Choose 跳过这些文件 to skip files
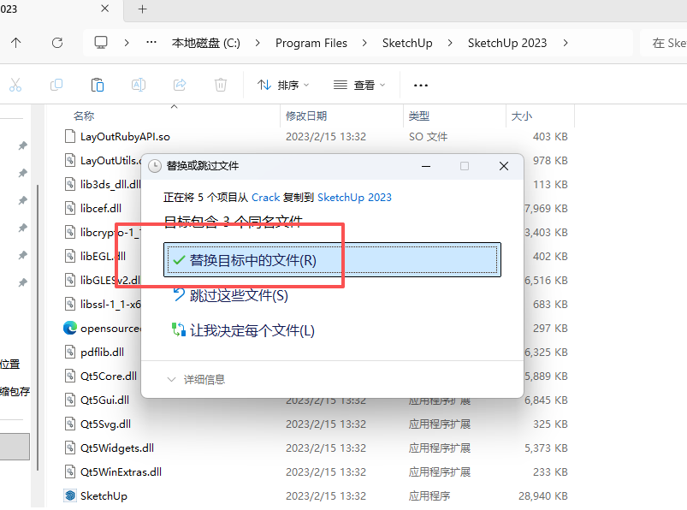Image resolution: width=687 pixels, height=510 pixels. (x=240, y=295)
